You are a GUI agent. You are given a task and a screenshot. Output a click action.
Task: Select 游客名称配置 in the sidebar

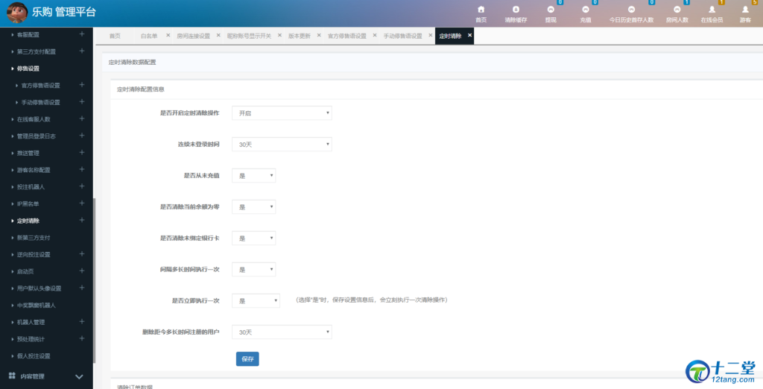[x=34, y=170]
